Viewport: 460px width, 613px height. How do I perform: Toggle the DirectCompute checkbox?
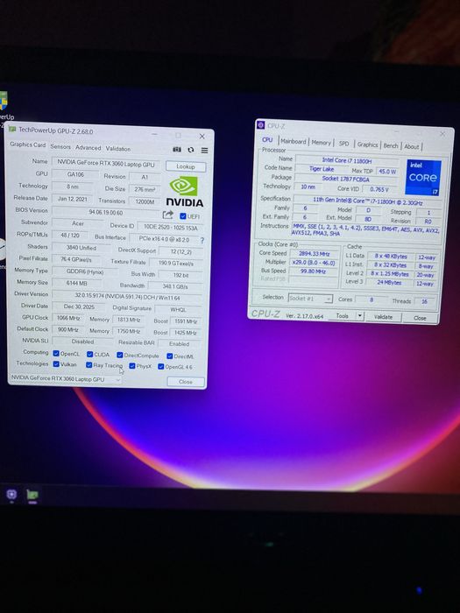click(x=120, y=355)
